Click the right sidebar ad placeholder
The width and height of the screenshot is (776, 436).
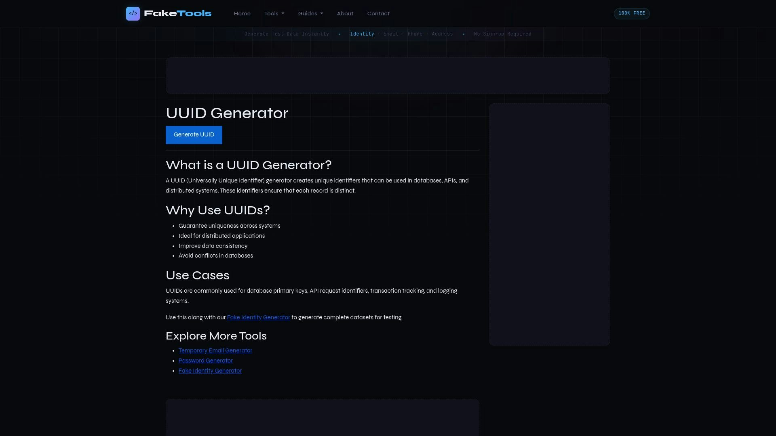pos(550,224)
